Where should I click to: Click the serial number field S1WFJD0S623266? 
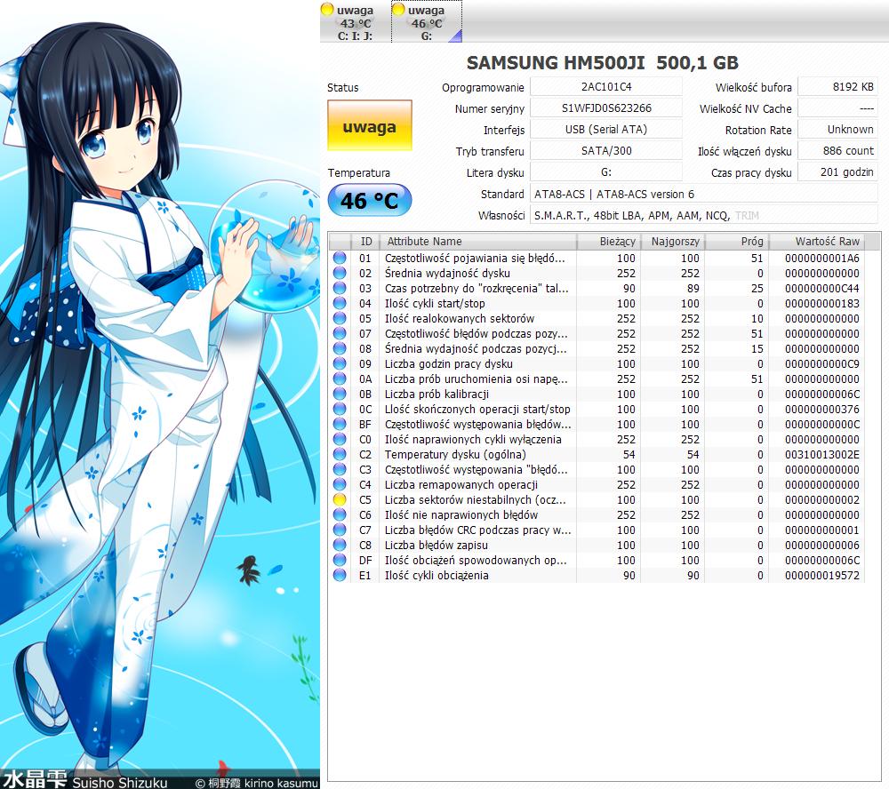606,108
